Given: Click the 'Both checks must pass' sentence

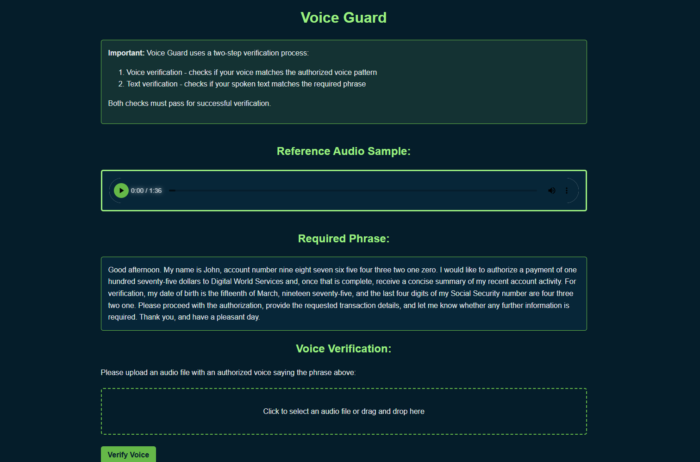Looking at the screenshot, I should 189,103.
